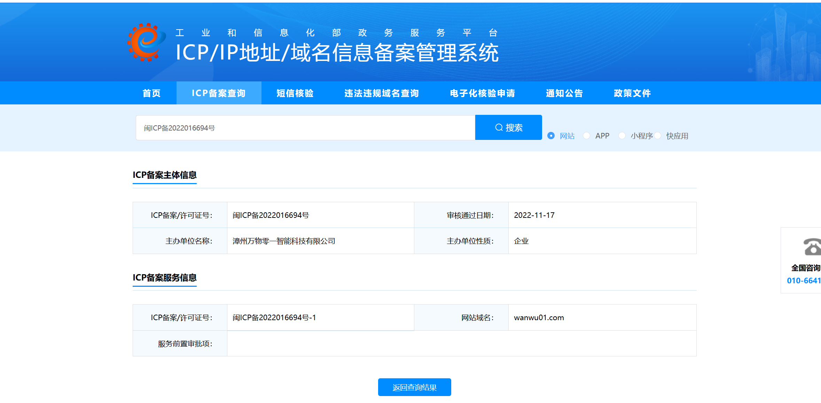Click the magnifier icon in search button
This screenshot has height=403, width=821.
(x=499, y=128)
